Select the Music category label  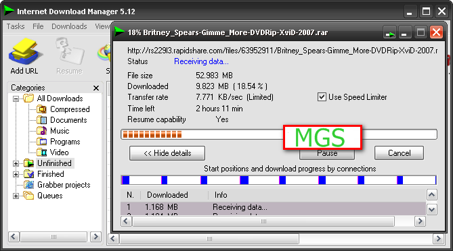[x=60, y=131]
